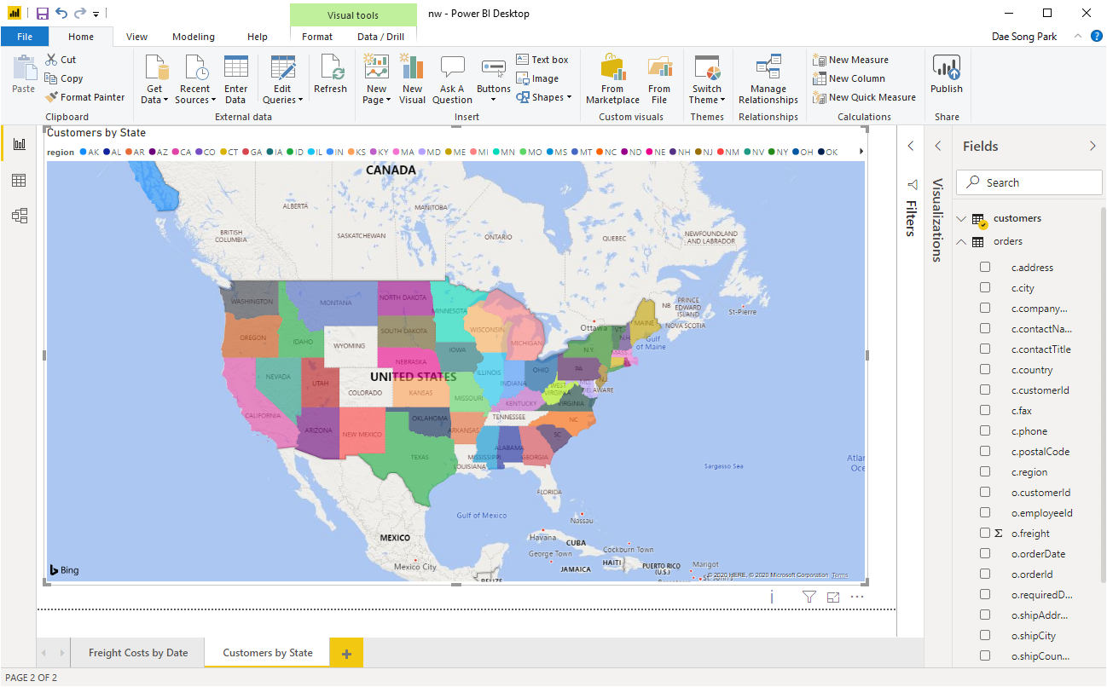Click the Undo arrow in the title bar
The height and width of the screenshot is (687, 1107).
(61, 14)
